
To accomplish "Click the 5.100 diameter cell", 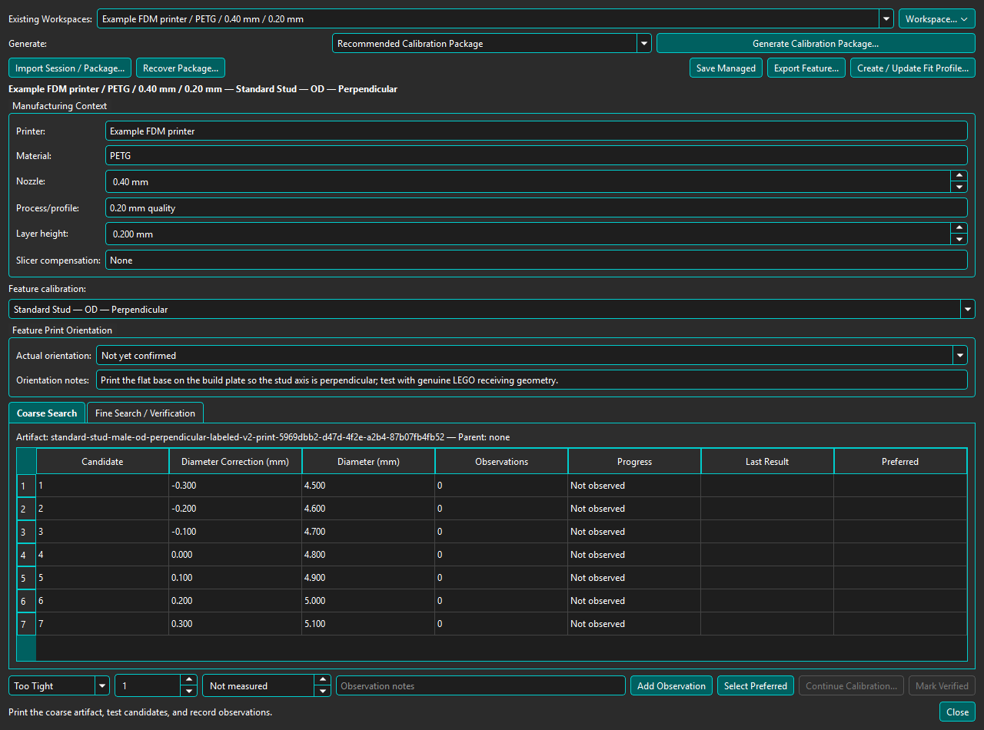I will tap(368, 624).
